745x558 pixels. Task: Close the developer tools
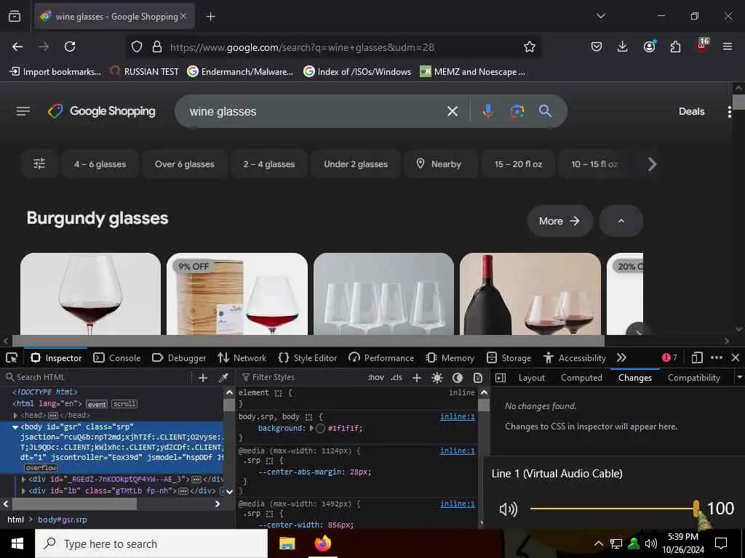point(735,357)
